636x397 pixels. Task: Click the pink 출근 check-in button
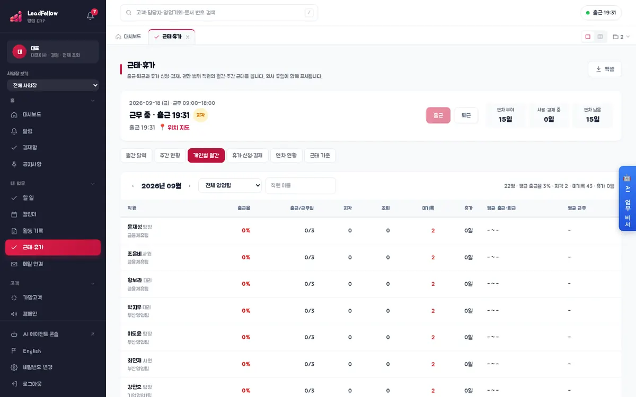click(438, 115)
